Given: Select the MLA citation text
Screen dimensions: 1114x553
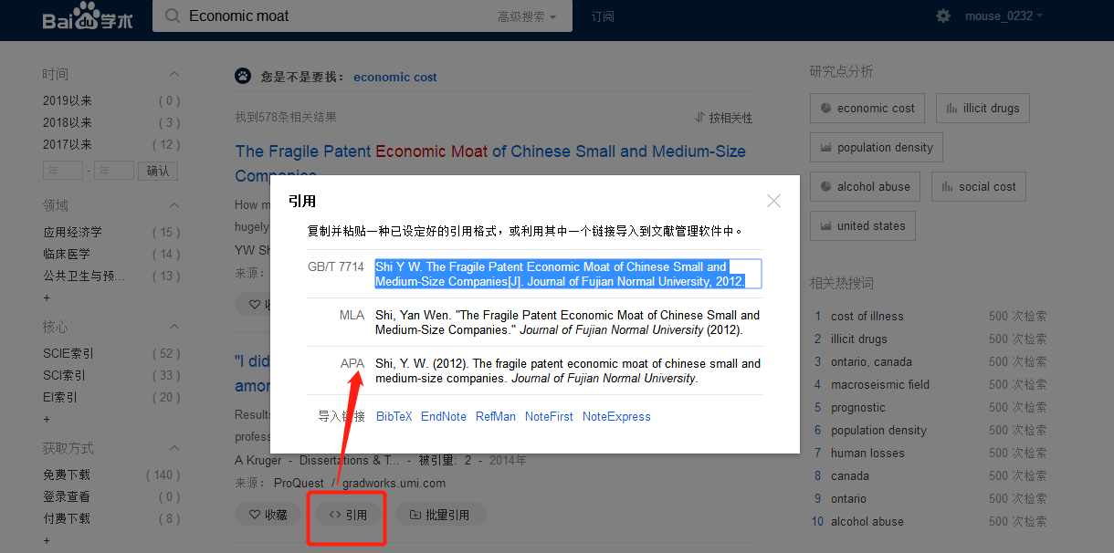Looking at the screenshot, I should [567, 322].
